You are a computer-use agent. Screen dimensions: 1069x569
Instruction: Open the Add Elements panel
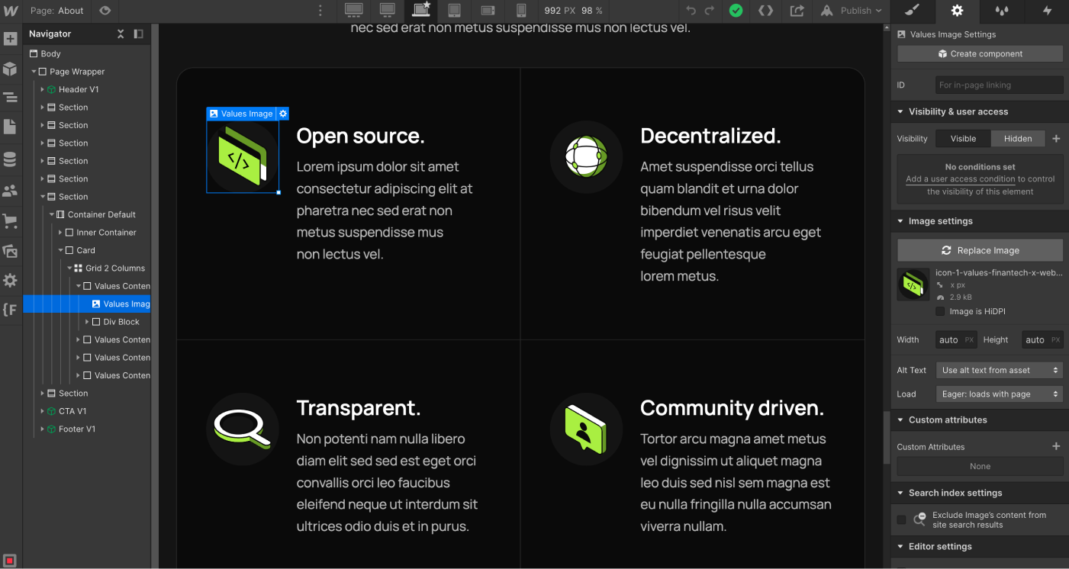click(x=10, y=39)
